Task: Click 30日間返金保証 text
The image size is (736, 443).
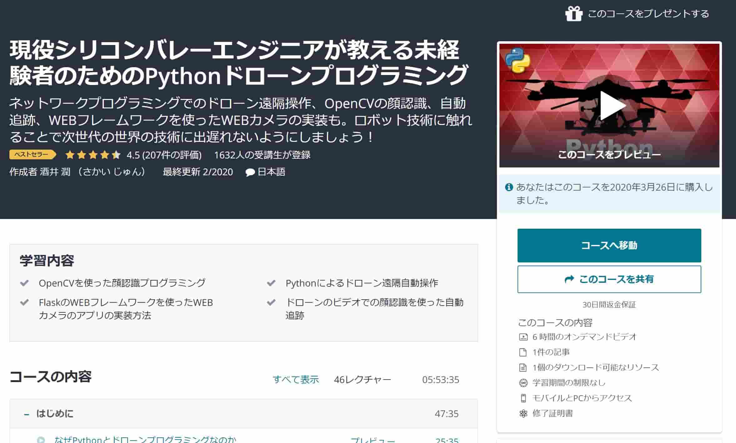Action: (609, 305)
